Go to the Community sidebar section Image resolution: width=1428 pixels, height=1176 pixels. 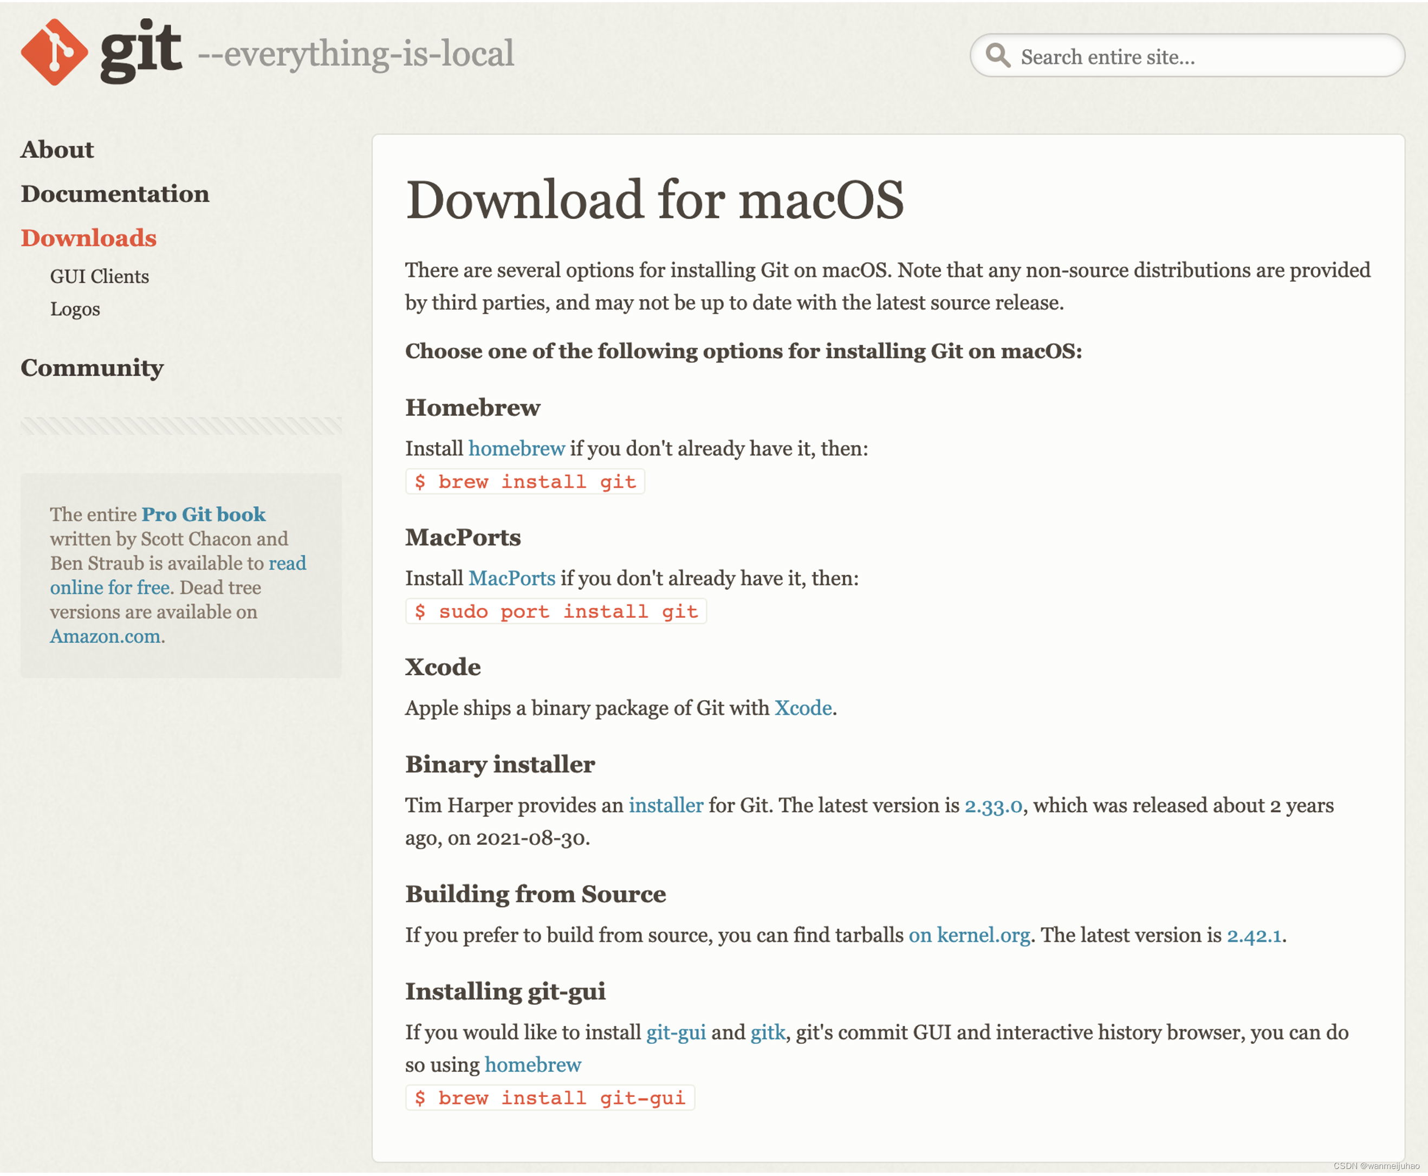coord(92,368)
